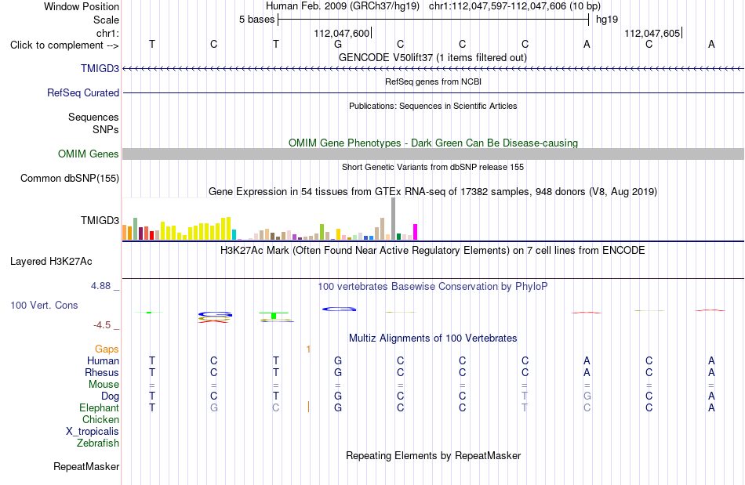
Task: Click the Chicken species label
Action: pos(100,419)
